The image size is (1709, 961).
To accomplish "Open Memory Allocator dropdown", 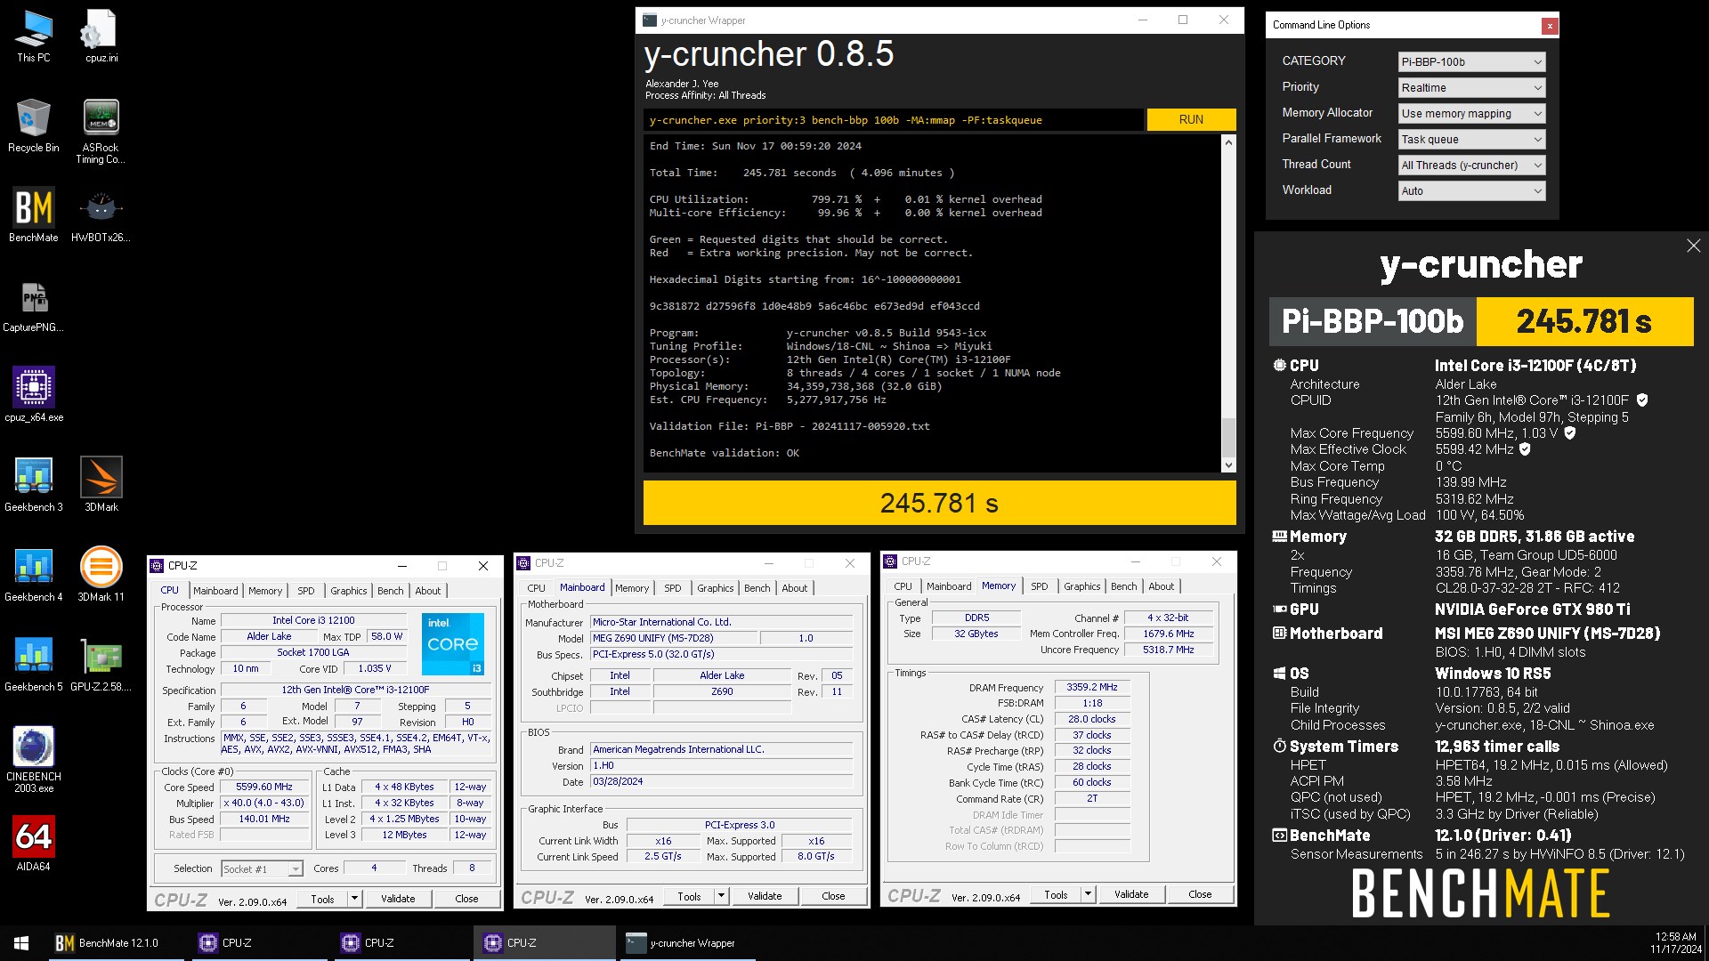I will (x=1471, y=113).
